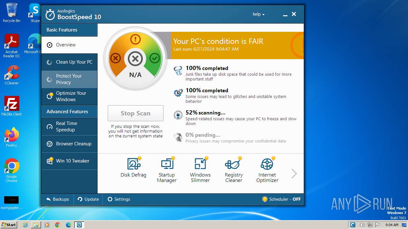
Task: Show next tools with right arrow
Action: [x=294, y=173]
